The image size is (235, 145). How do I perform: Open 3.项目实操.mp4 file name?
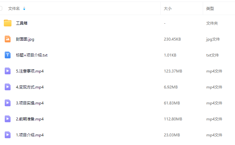(30, 103)
